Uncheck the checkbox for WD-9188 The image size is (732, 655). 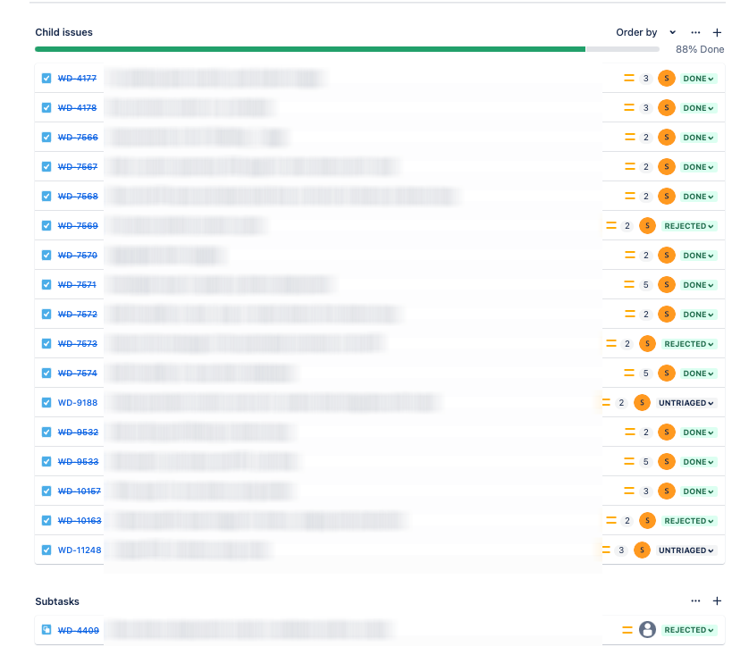46,402
